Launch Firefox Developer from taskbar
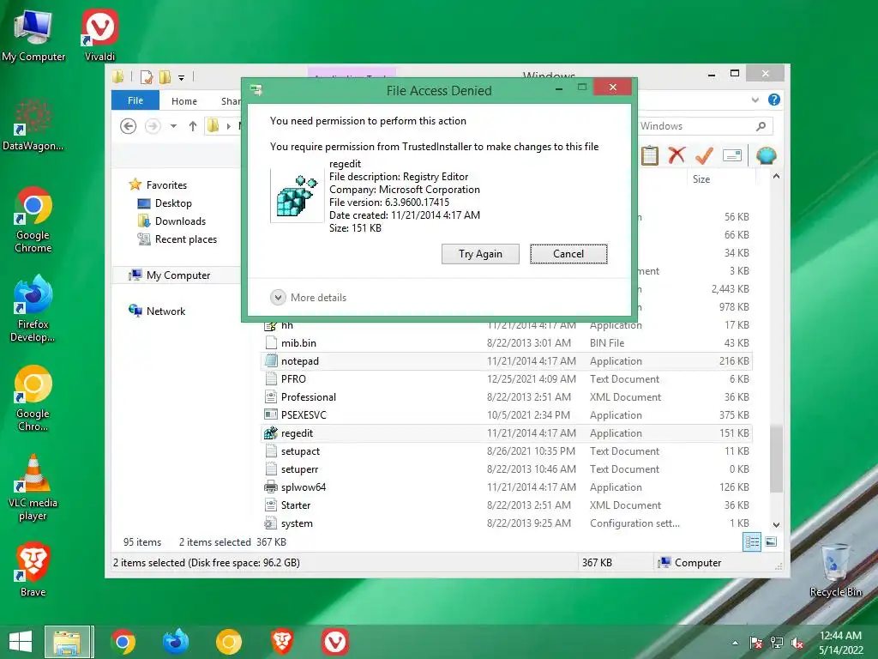The width and height of the screenshot is (878, 659). pyautogui.click(x=175, y=642)
